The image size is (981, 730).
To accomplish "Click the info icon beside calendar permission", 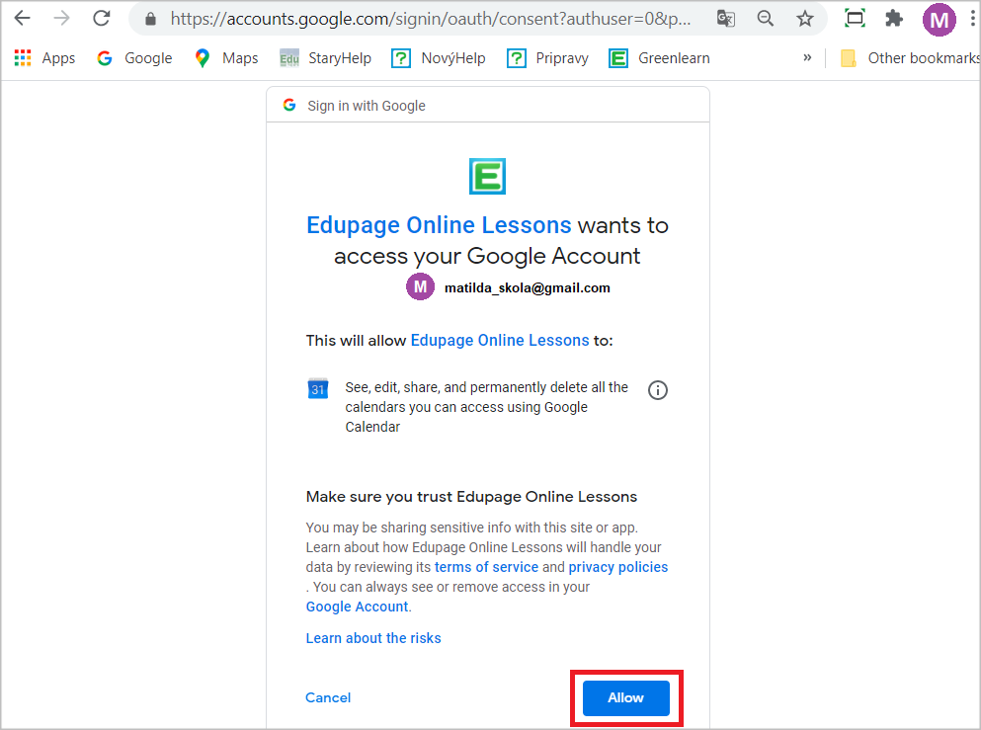I will click(x=658, y=390).
